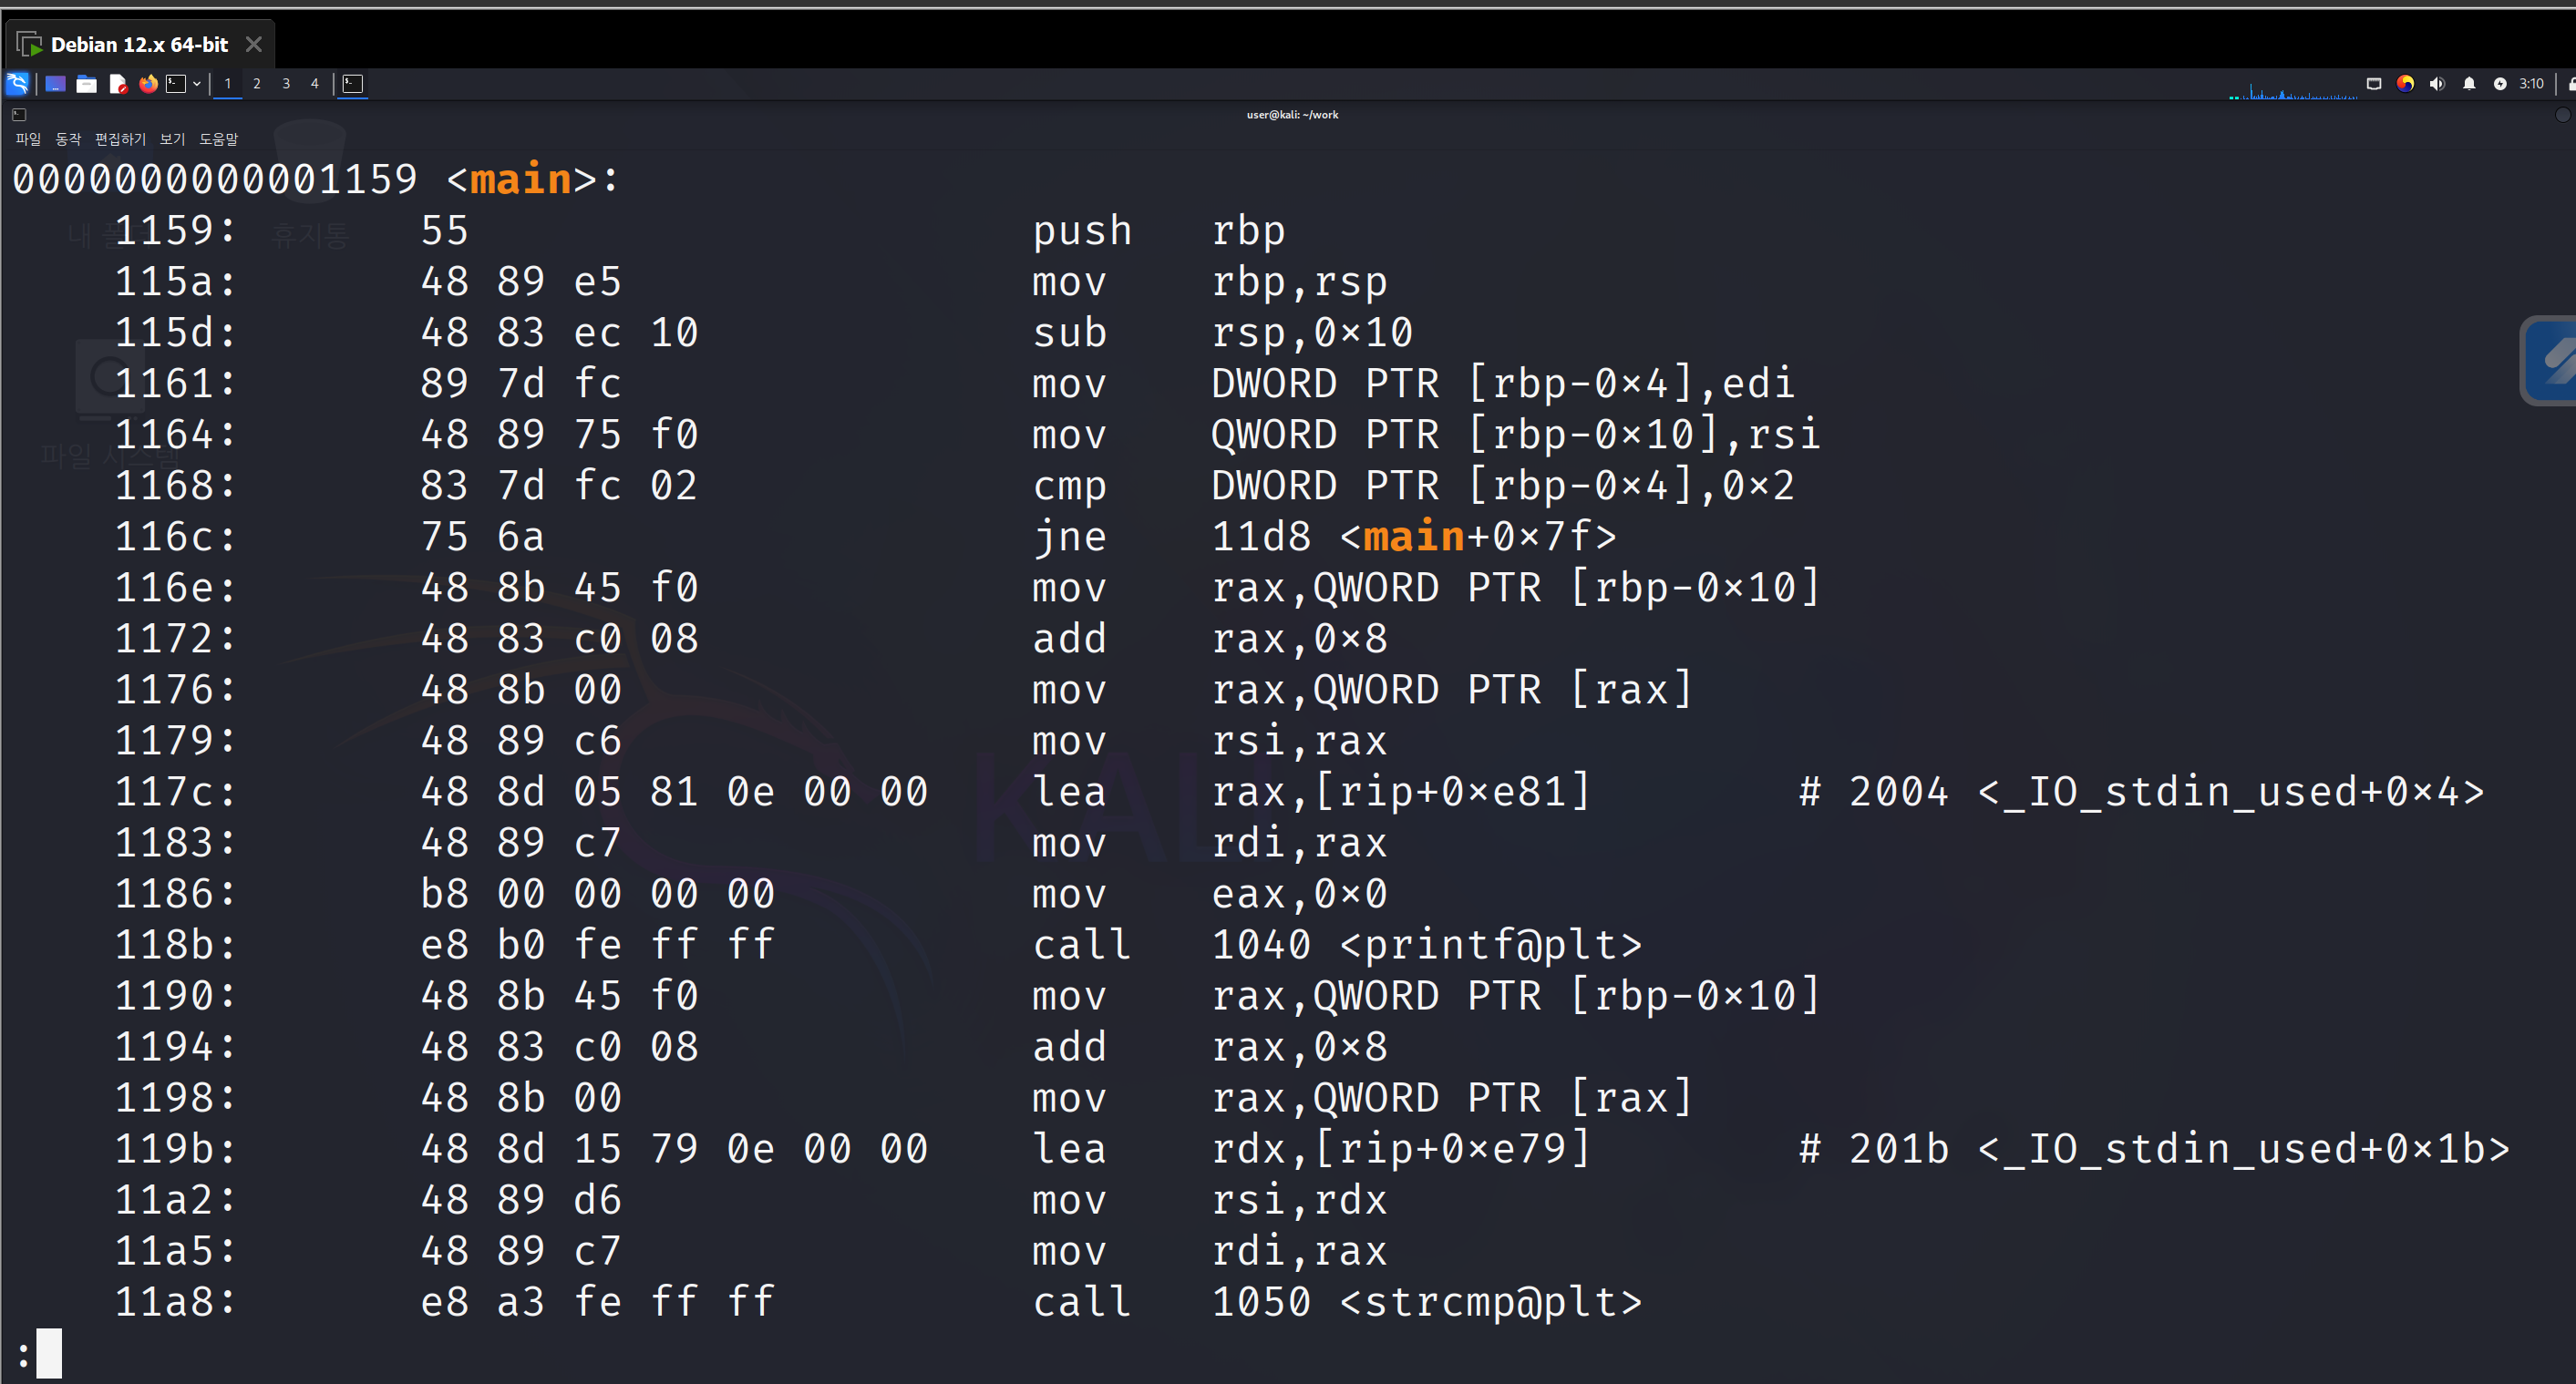Switch to workspace 2
The image size is (2576, 1384).
coord(257,84)
